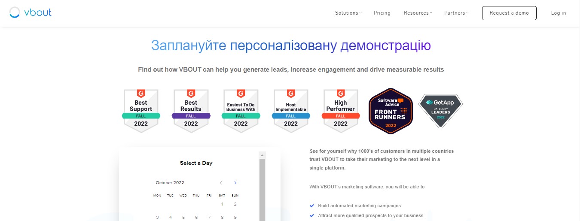This screenshot has height=221, width=580.
Task: Choose day 6 in the calendar
Action: pyautogui.click(x=196, y=218)
